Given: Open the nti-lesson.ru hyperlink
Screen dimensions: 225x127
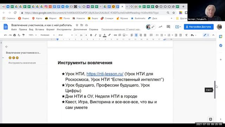Looking at the screenshot, I should coord(105,74).
